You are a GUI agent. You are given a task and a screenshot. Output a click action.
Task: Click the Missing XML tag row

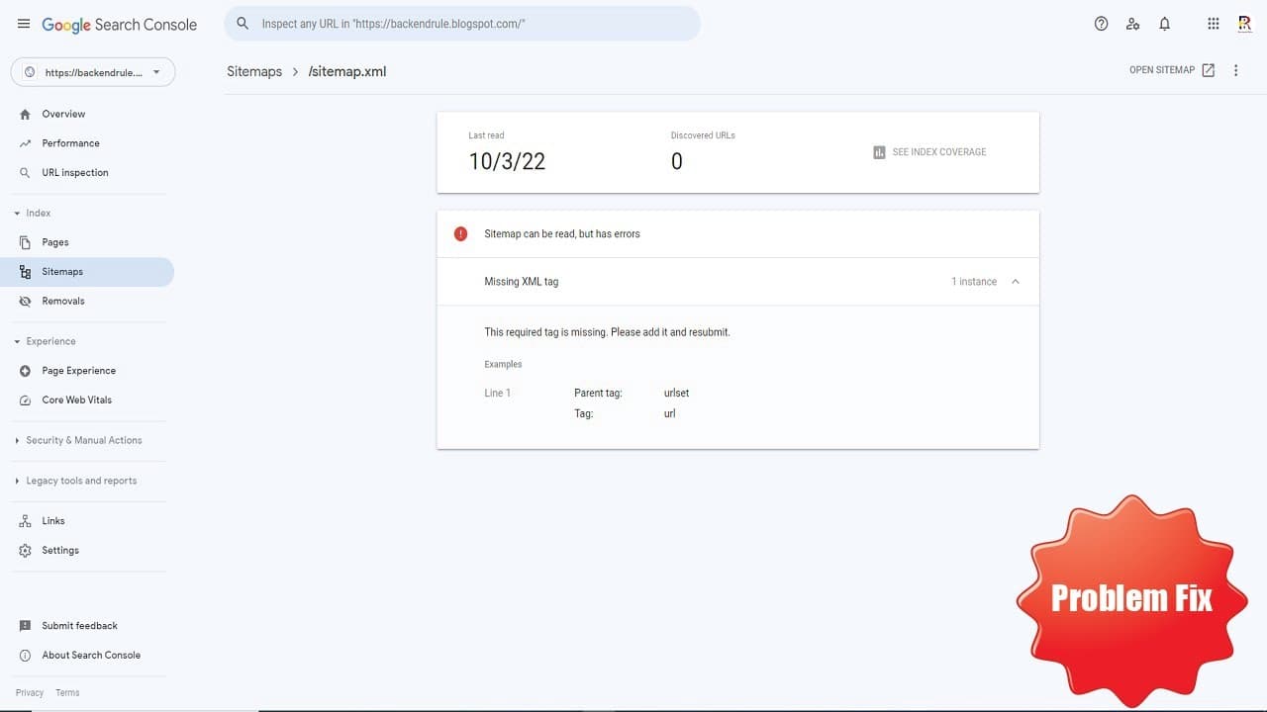738,282
